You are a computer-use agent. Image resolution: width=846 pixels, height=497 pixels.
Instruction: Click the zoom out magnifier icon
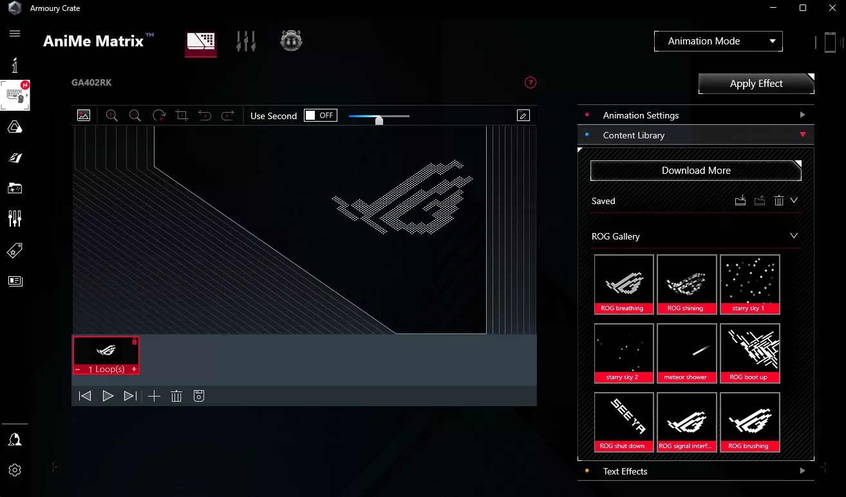click(135, 115)
